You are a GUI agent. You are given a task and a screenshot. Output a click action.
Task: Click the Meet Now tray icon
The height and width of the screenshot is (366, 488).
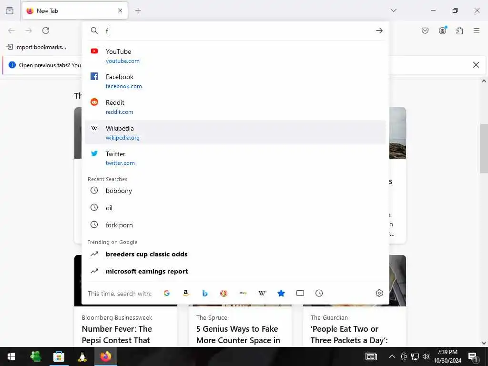coord(404,356)
